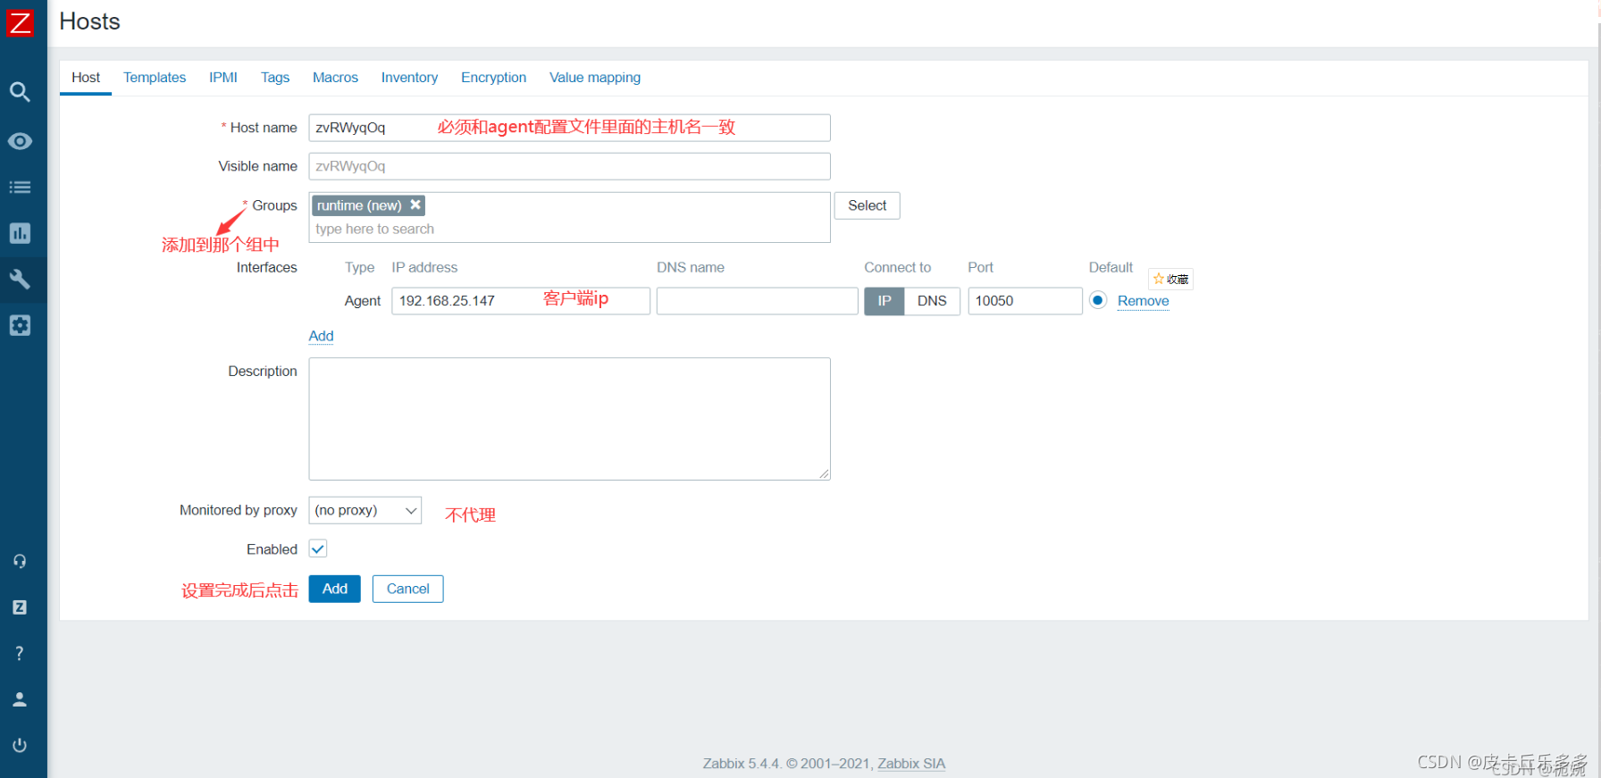The image size is (1601, 778).
Task: Click the Select groups button
Action: 867,205
